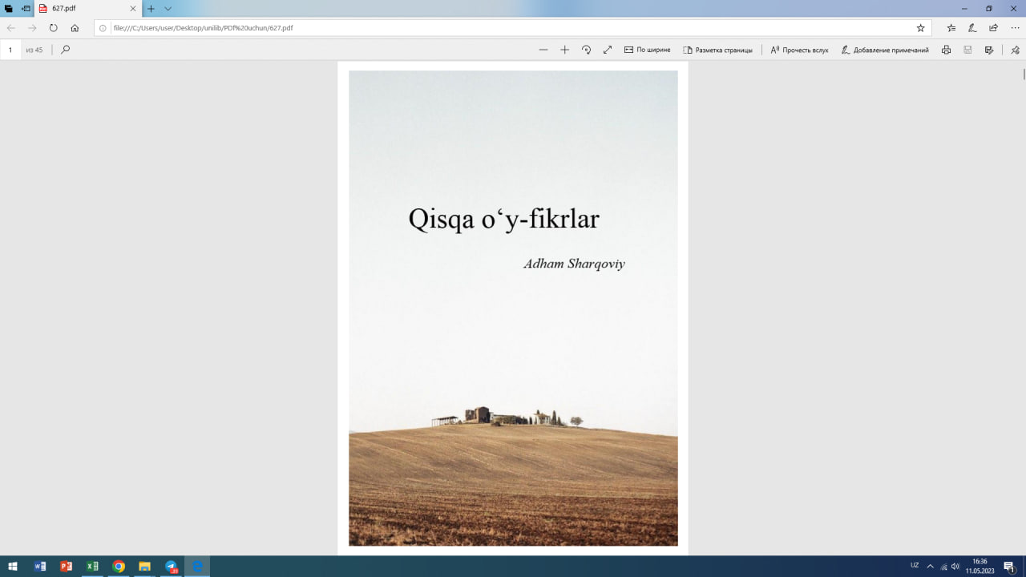Save the PDF with the save icon
This screenshot has width=1026, height=577.
tap(967, 50)
